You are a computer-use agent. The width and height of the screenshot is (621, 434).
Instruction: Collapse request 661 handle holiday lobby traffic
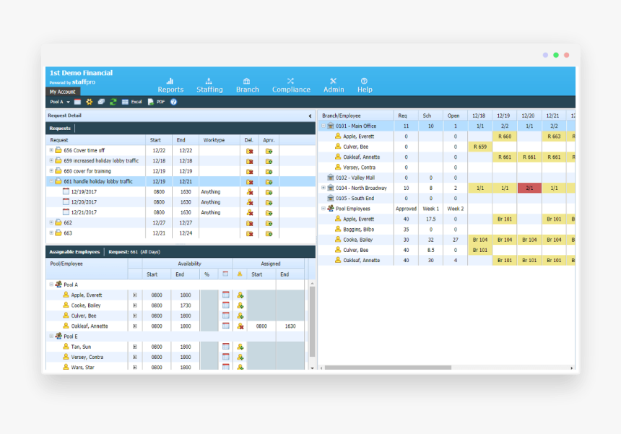coord(51,182)
